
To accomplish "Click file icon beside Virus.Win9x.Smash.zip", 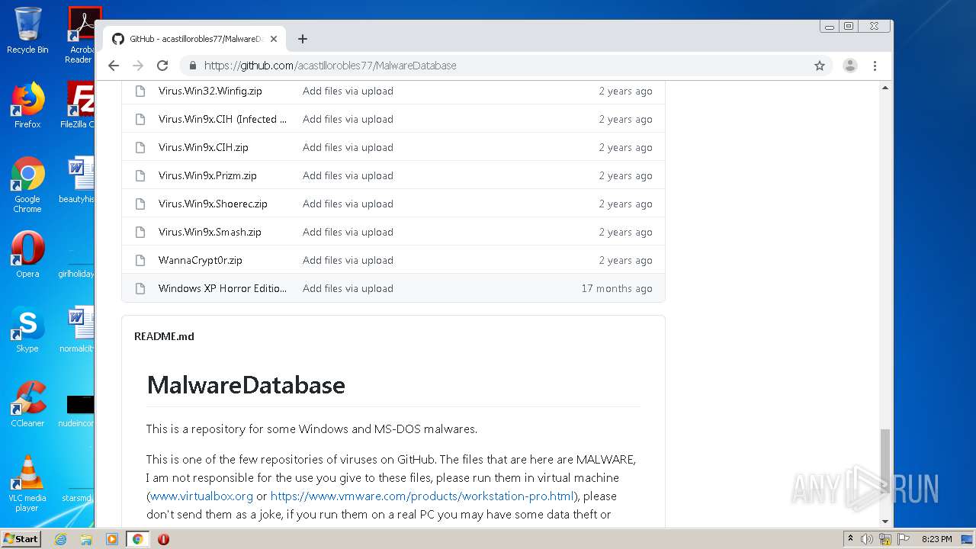I will coord(140,232).
